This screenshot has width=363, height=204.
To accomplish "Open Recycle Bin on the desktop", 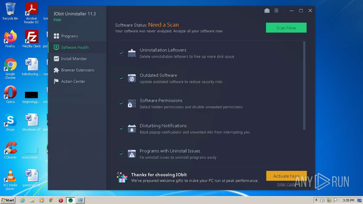I will pos(10,11).
